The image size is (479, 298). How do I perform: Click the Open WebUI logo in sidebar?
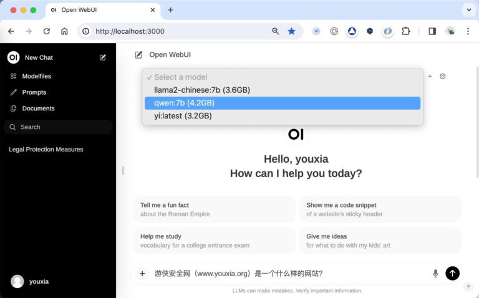pyautogui.click(x=13, y=57)
